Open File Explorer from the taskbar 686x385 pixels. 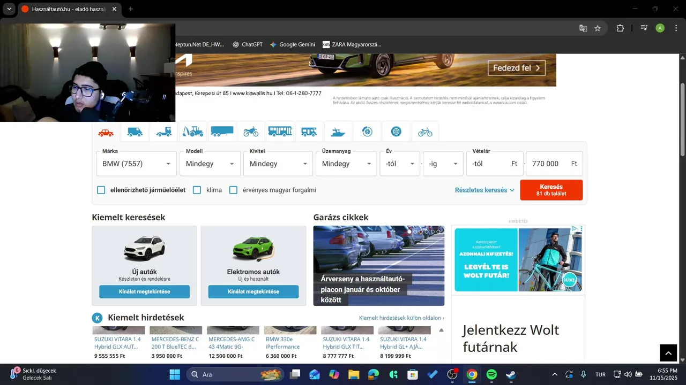(x=353, y=374)
